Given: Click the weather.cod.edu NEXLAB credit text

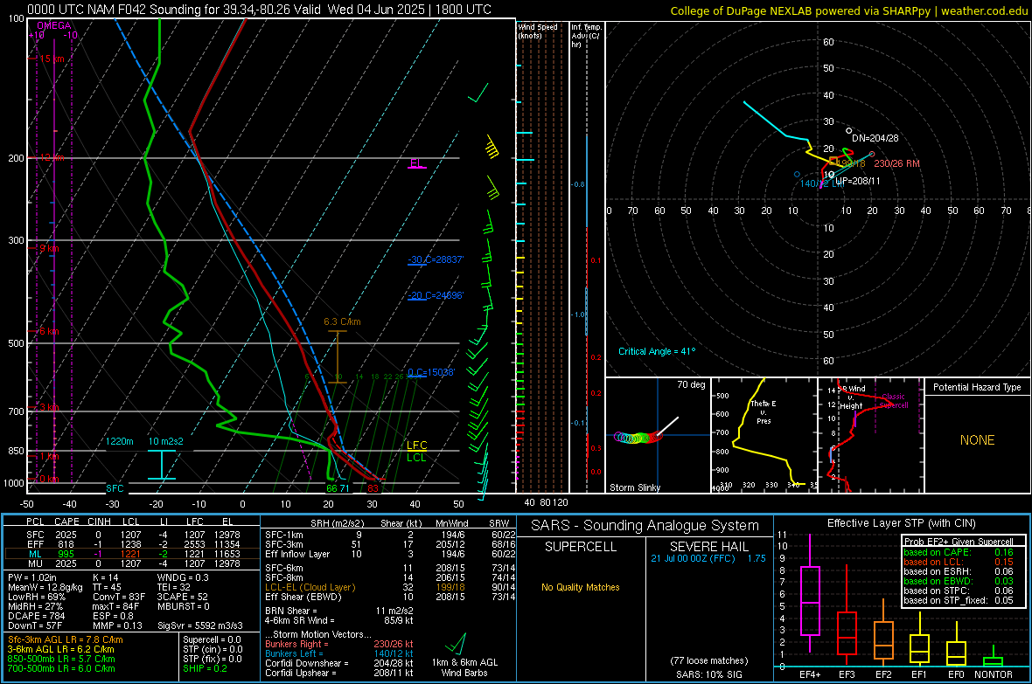Looking at the screenshot, I should pos(847,10).
